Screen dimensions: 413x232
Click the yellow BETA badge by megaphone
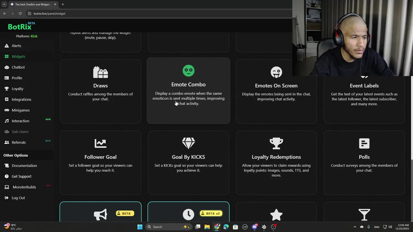click(x=125, y=213)
